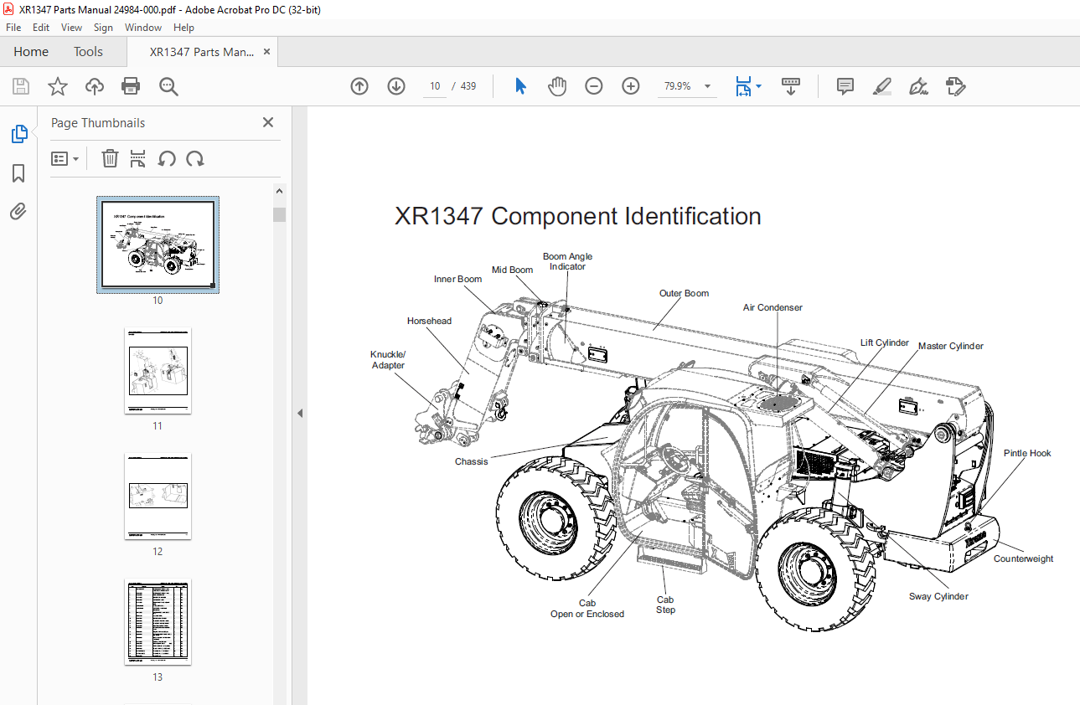Click the 'Air Condenser' label

click(773, 307)
